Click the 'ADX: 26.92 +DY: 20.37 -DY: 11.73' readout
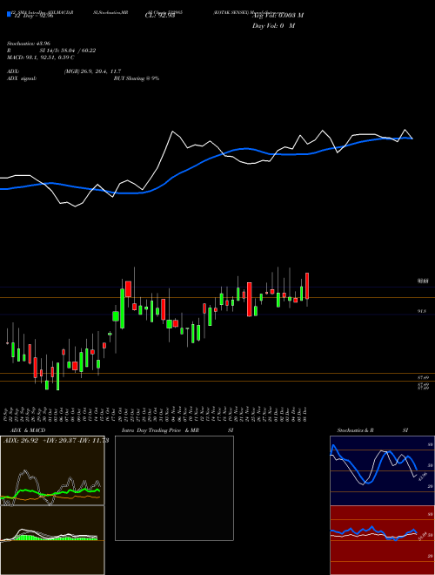 [56, 441]
